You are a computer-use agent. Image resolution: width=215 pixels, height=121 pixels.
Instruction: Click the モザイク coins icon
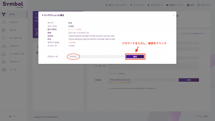pyautogui.click(x=4, y=30)
